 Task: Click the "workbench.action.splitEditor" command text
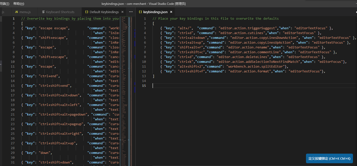pos(256,67)
